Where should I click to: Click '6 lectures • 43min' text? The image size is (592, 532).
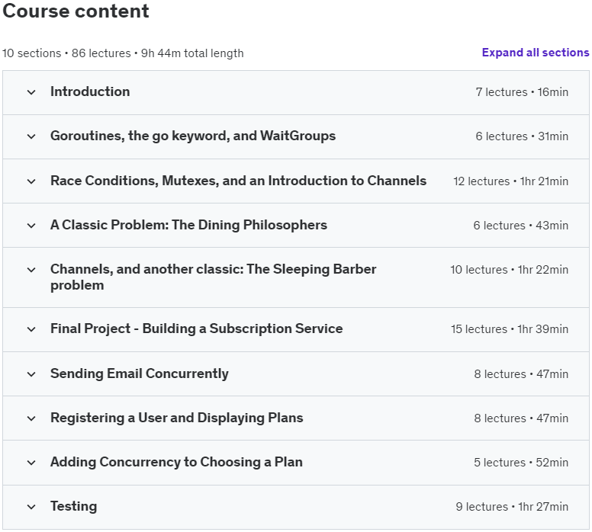520,226
